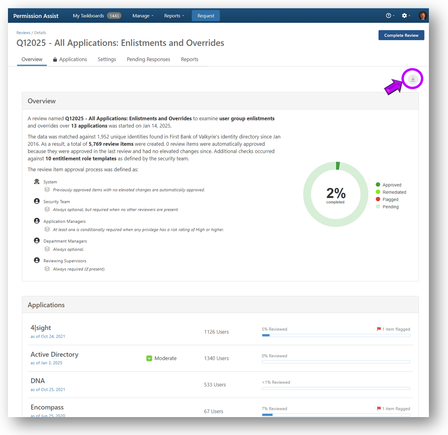This screenshot has width=448, height=435.
Task: Click the red flag on 4|sight row
Action: [x=379, y=329]
